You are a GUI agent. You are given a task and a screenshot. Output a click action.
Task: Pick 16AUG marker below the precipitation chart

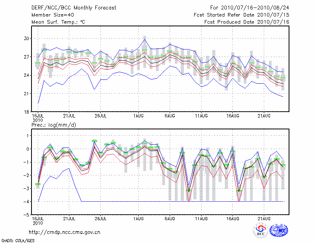tap(233, 218)
